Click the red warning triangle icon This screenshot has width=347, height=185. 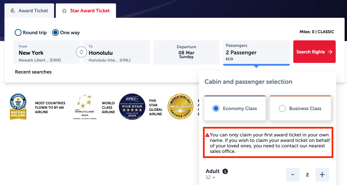[x=207, y=135]
